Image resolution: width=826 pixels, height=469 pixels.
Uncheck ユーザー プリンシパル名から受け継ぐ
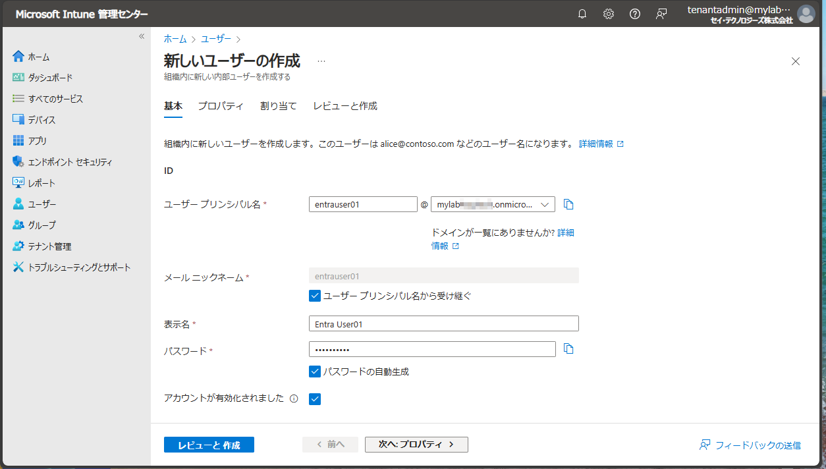point(314,295)
